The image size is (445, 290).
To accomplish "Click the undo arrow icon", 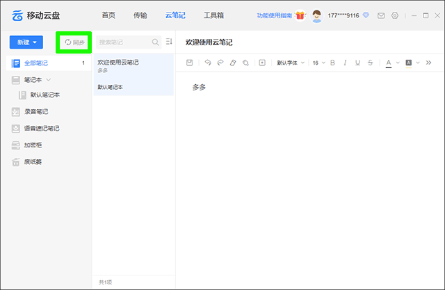I will [208, 63].
